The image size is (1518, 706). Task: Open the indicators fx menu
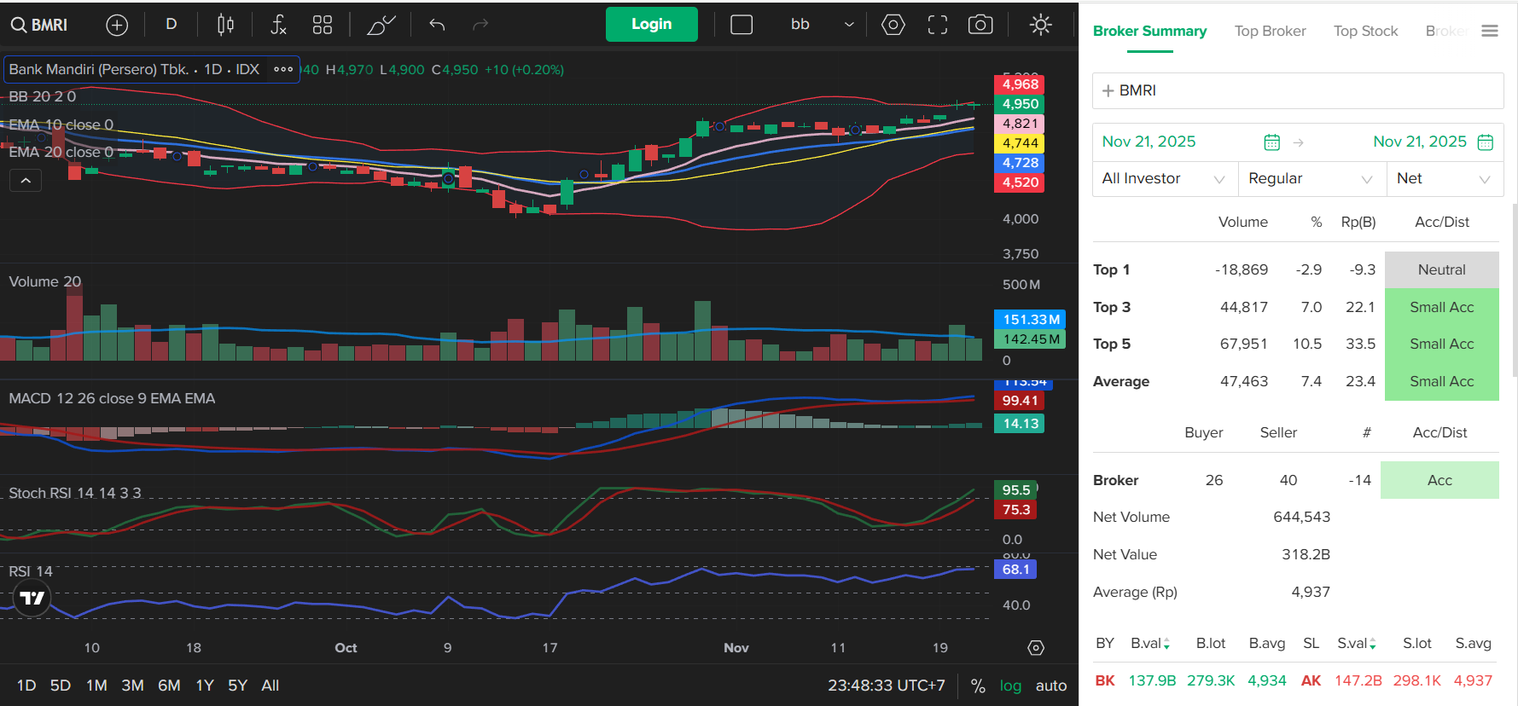pyautogui.click(x=278, y=25)
